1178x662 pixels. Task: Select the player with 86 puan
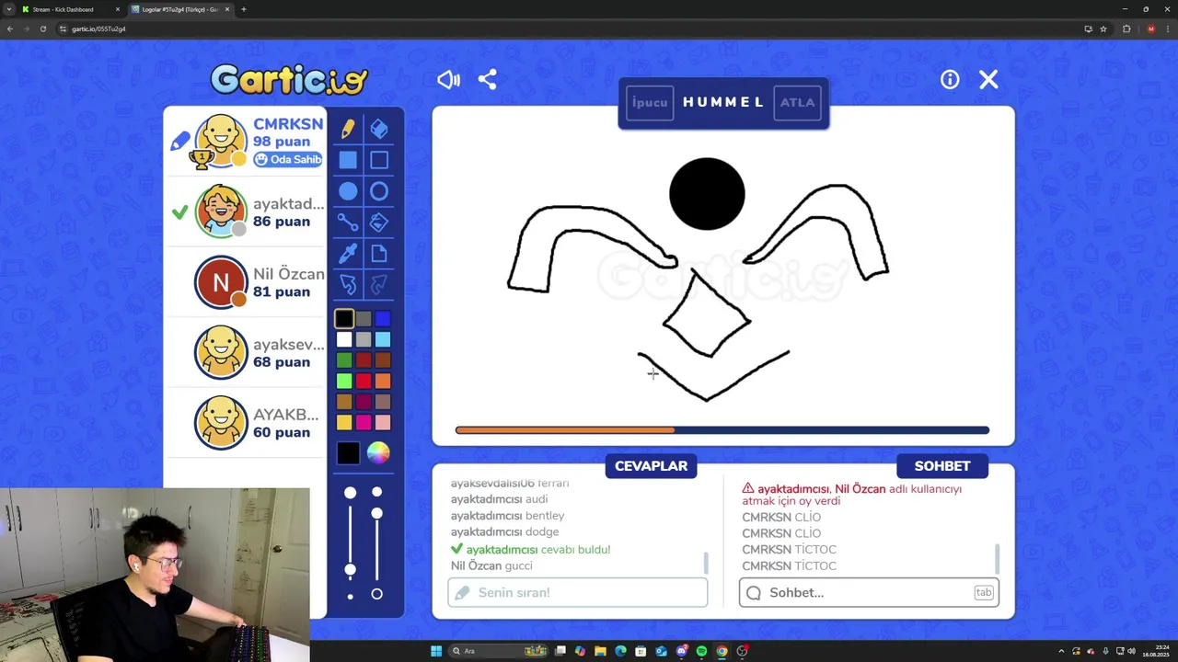point(246,212)
